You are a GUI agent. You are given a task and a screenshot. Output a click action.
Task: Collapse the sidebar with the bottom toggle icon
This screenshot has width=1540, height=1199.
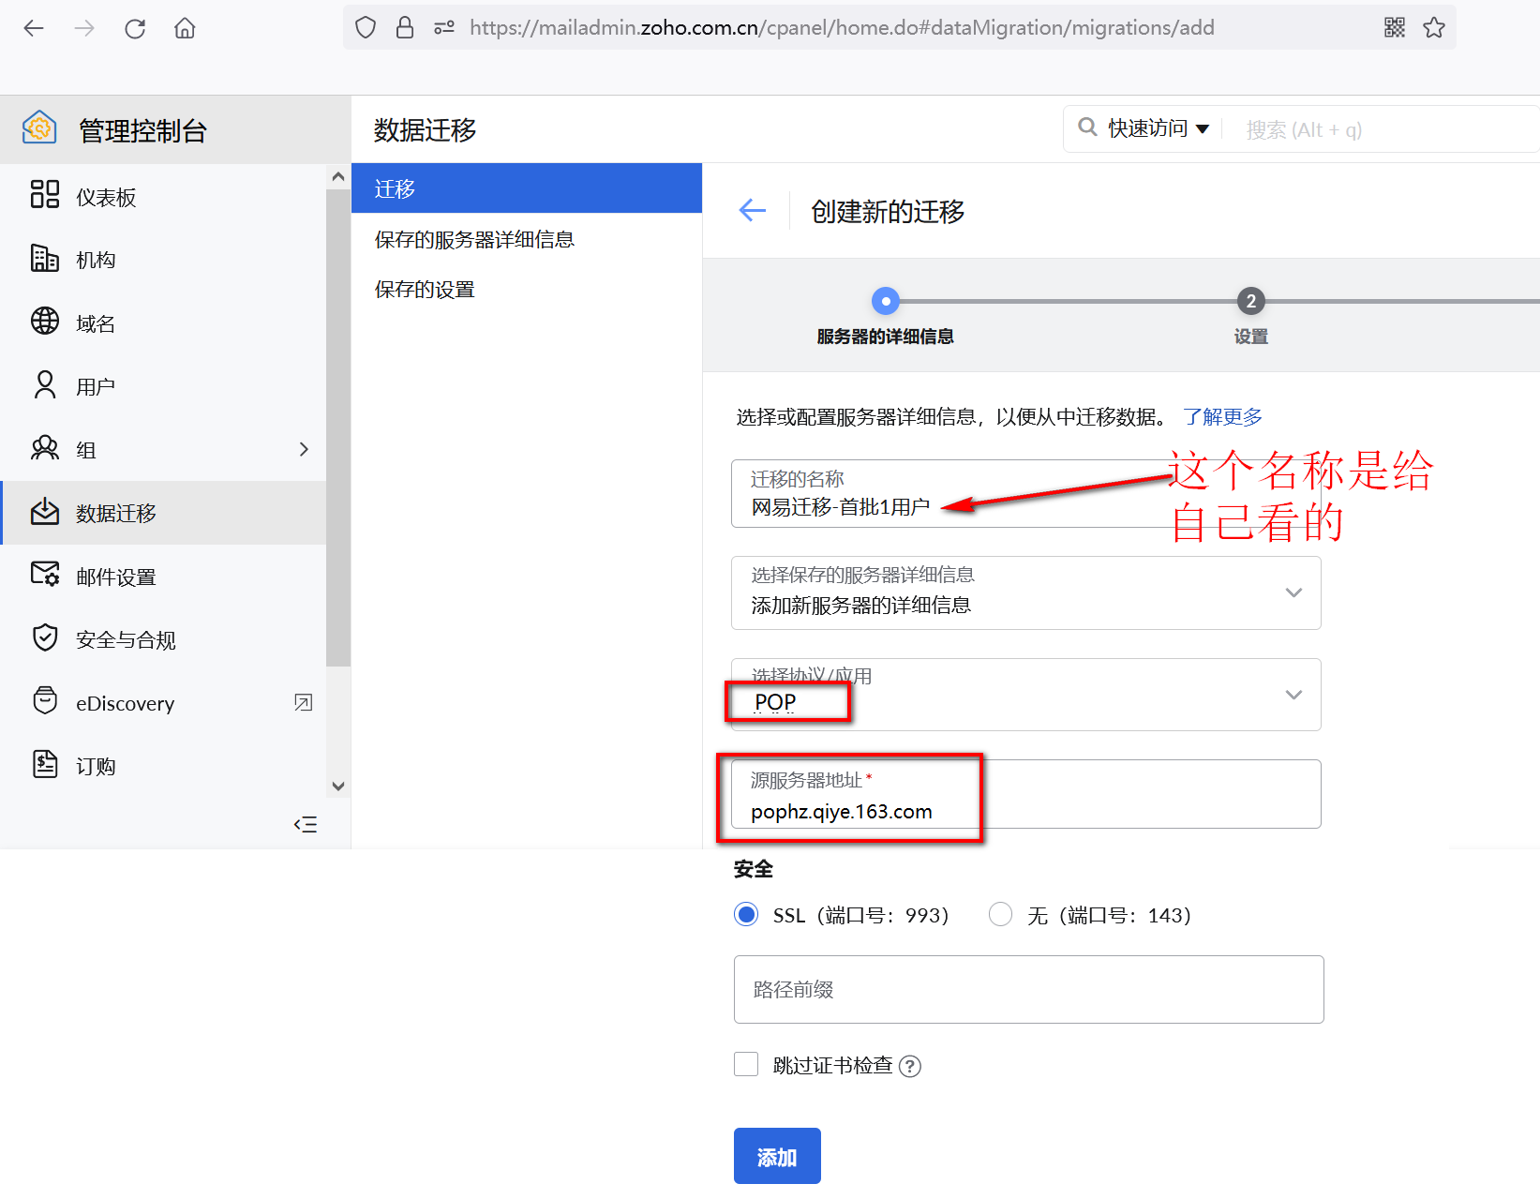click(x=306, y=825)
